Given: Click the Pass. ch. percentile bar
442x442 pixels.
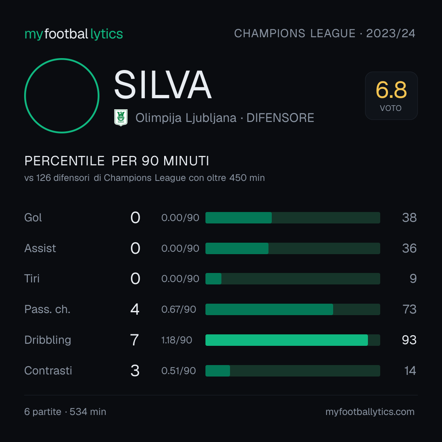Looking at the screenshot, I should [293, 309].
